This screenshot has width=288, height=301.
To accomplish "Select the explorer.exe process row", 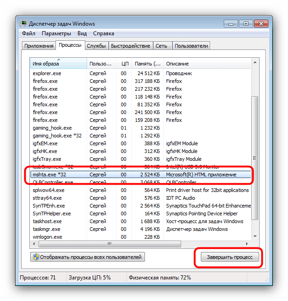I will pyautogui.click(x=140, y=73).
